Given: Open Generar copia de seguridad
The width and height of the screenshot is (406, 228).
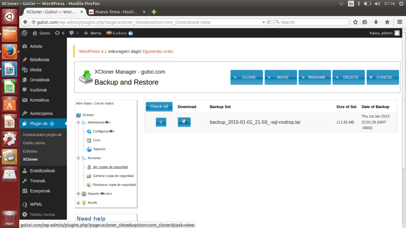Looking at the screenshot, I should [113, 176].
